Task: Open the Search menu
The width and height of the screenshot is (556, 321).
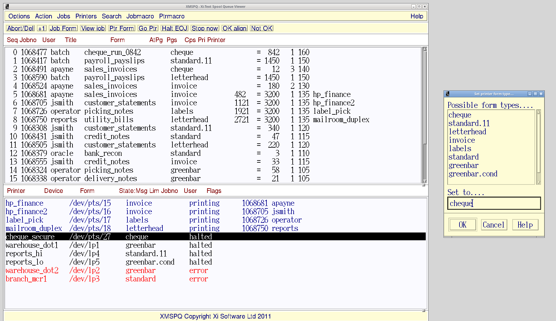Action: pyautogui.click(x=112, y=16)
